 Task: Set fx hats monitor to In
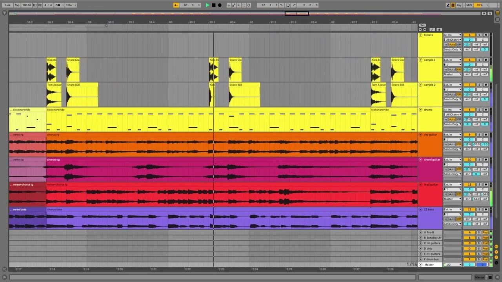(x=446, y=45)
